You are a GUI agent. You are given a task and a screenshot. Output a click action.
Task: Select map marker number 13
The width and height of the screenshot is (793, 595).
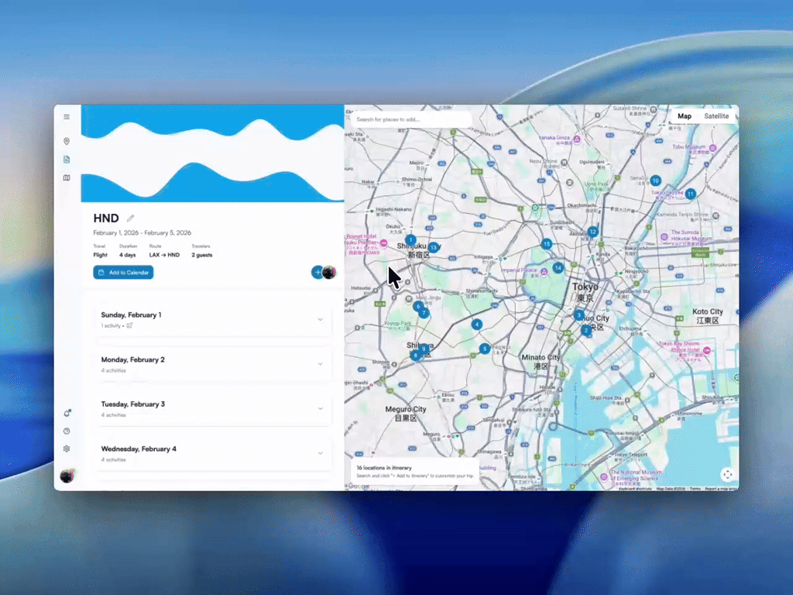click(434, 247)
